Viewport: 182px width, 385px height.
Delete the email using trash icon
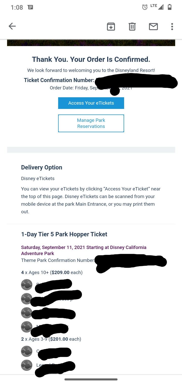[132, 26]
